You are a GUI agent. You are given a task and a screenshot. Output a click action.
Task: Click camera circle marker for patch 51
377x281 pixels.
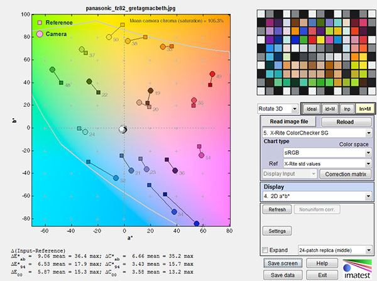(x=202, y=155)
